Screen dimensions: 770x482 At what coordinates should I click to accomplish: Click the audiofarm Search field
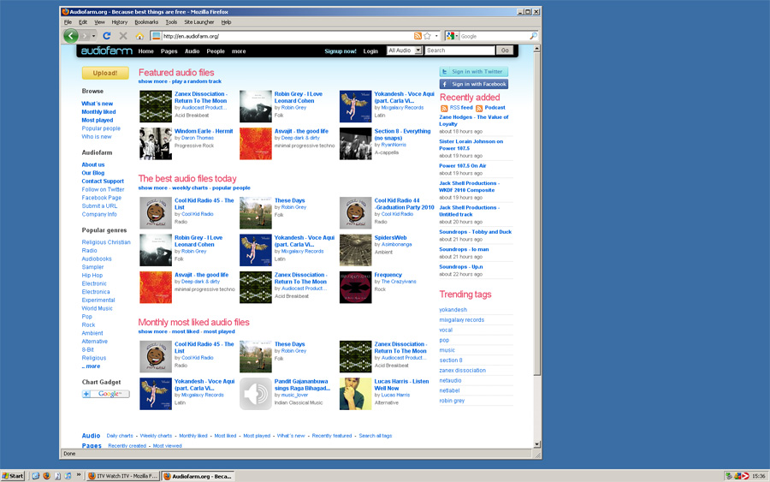click(x=459, y=51)
